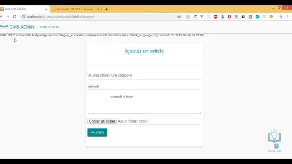Submit the form with VALIDER

pos(97,133)
